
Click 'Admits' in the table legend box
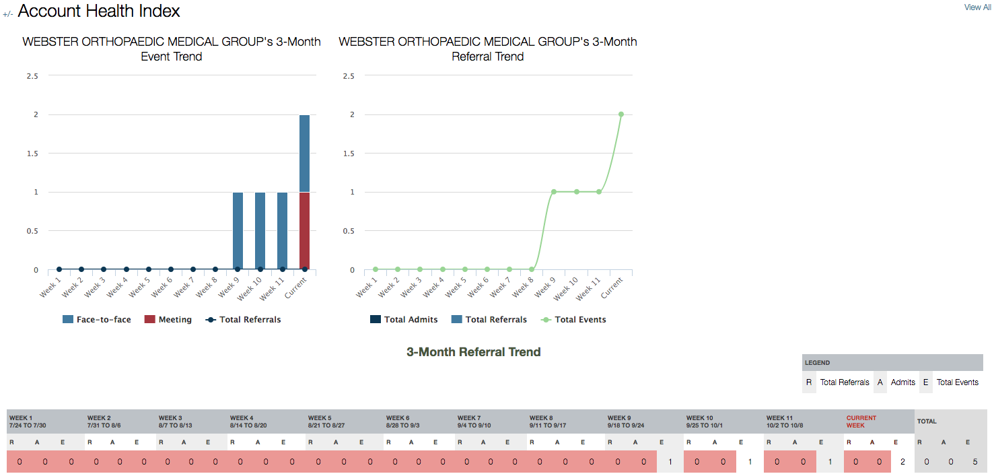903,382
